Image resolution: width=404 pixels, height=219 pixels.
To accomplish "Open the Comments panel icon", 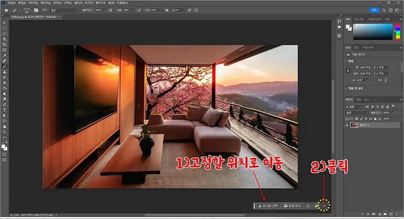I will click(x=339, y=27).
